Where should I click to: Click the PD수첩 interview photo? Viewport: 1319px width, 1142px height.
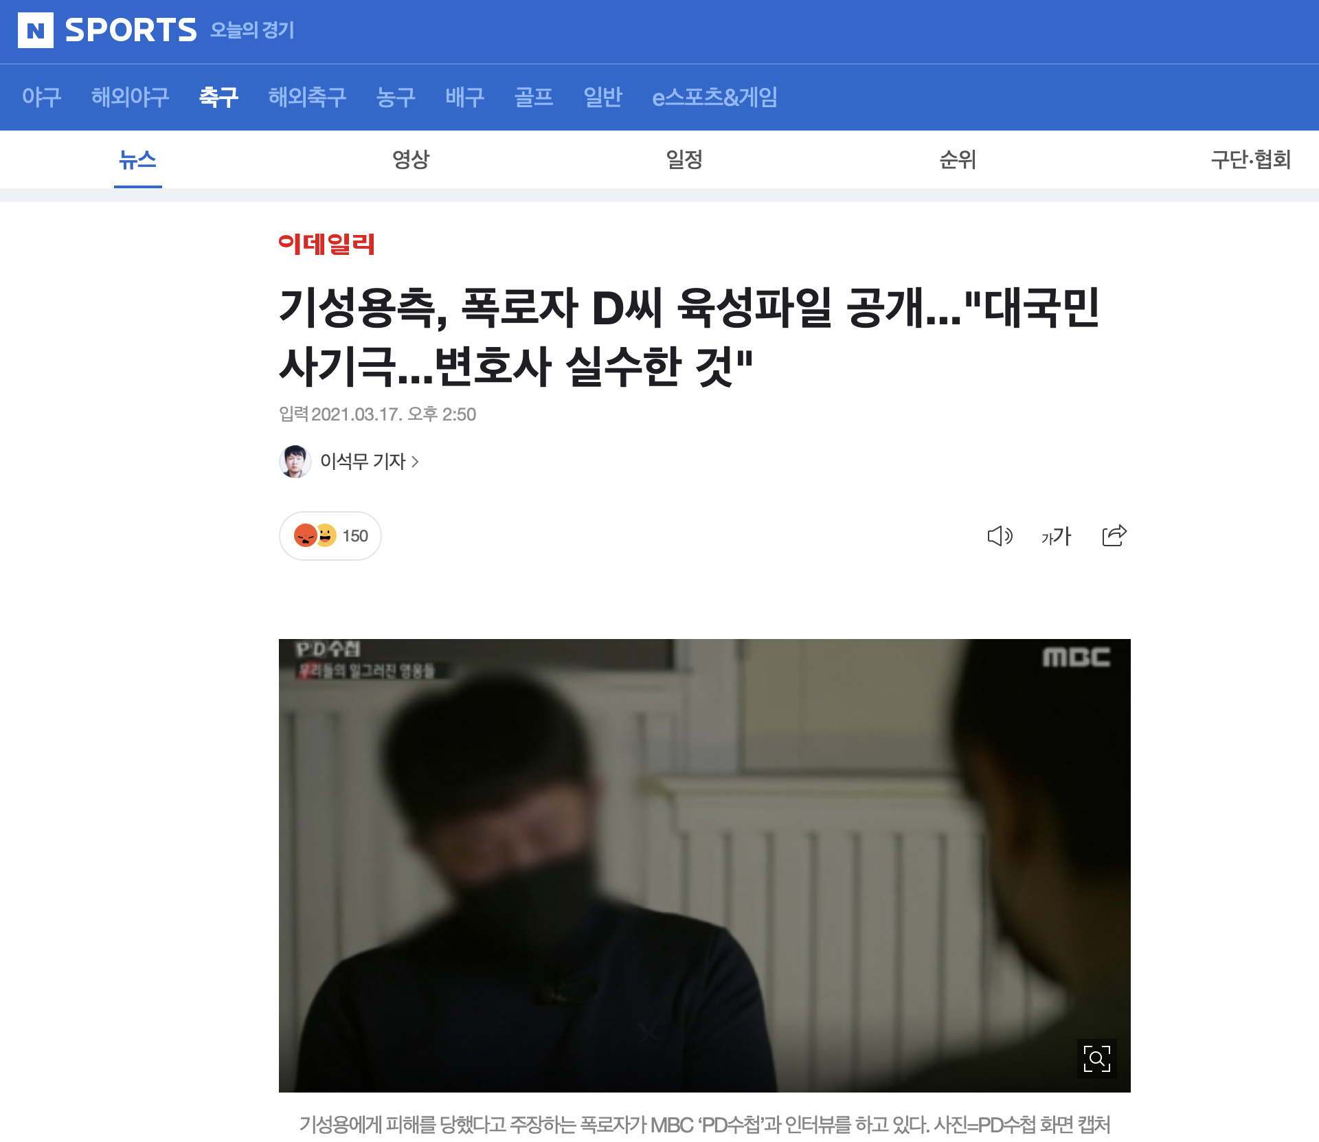(x=705, y=866)
